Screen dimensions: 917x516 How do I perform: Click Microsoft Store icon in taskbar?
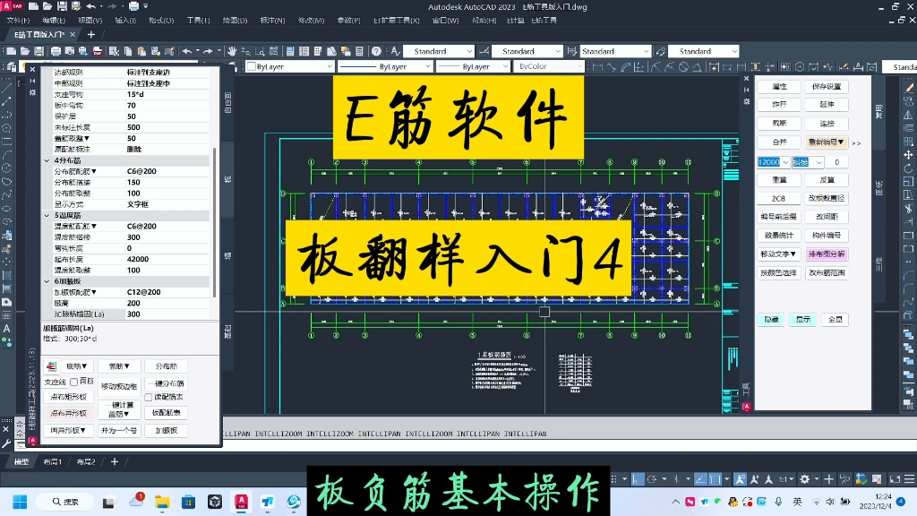188,502
